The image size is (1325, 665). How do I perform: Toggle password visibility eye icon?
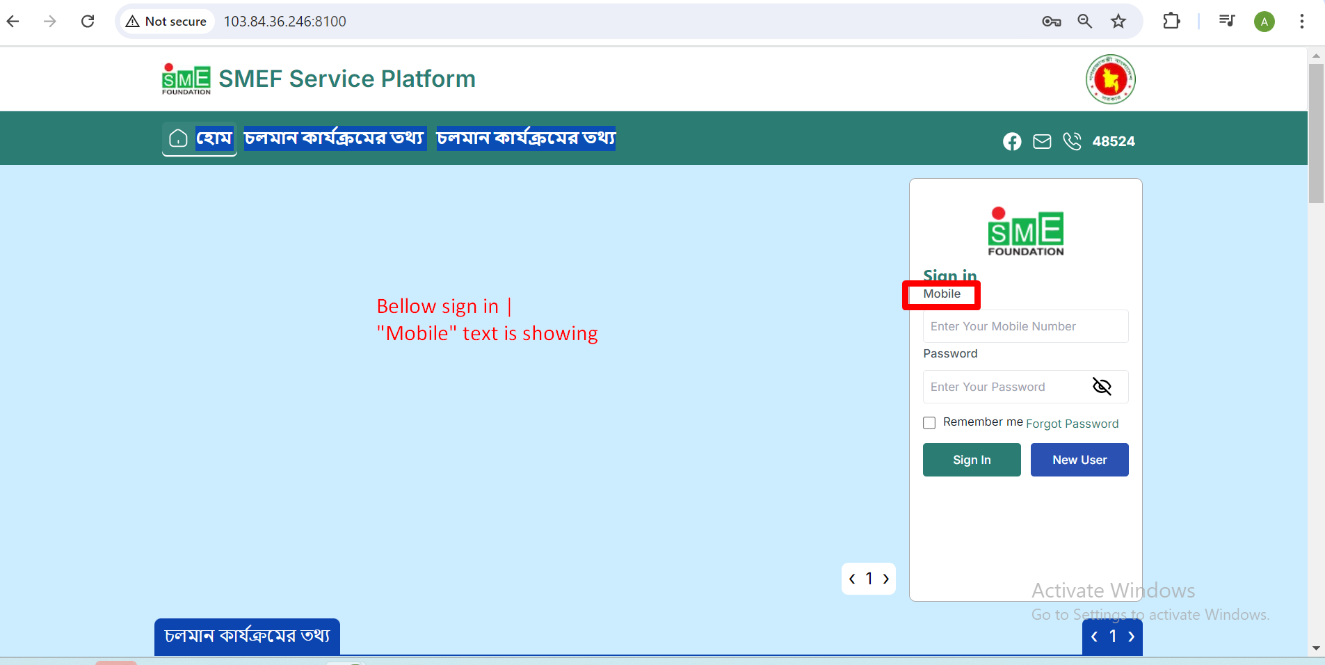1102,386
